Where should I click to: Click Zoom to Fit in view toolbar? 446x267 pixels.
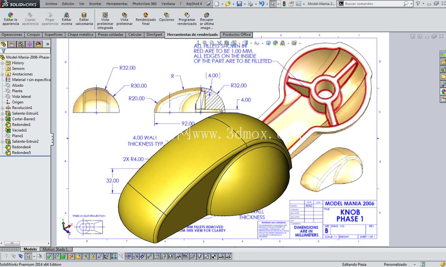[205, 43]
